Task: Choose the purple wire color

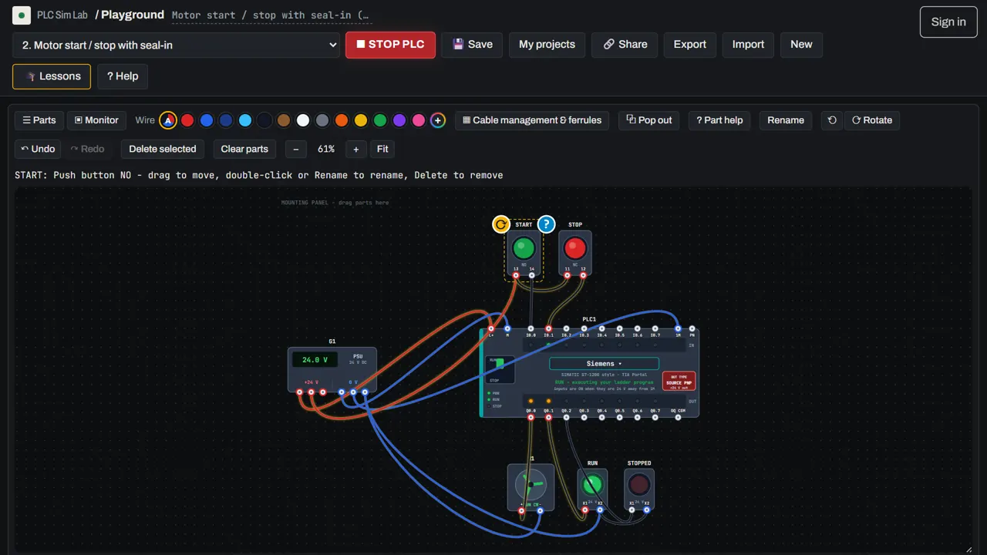Action: [399, 120]
